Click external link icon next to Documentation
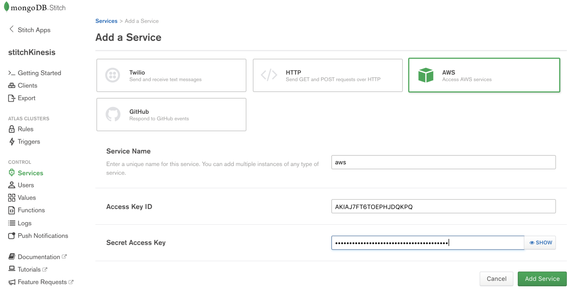The image size is (575, 299). (64, 256)
